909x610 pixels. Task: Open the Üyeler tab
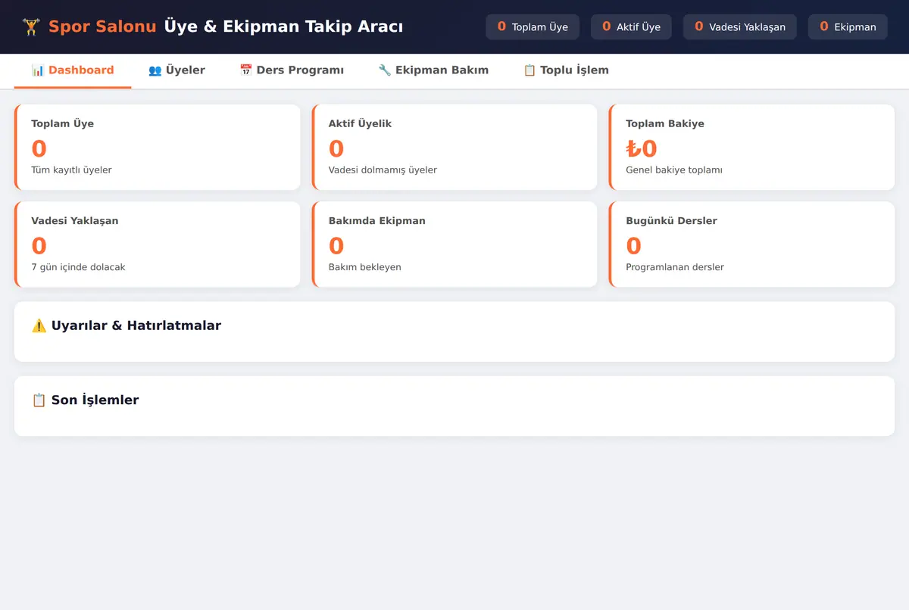point(176,70)
